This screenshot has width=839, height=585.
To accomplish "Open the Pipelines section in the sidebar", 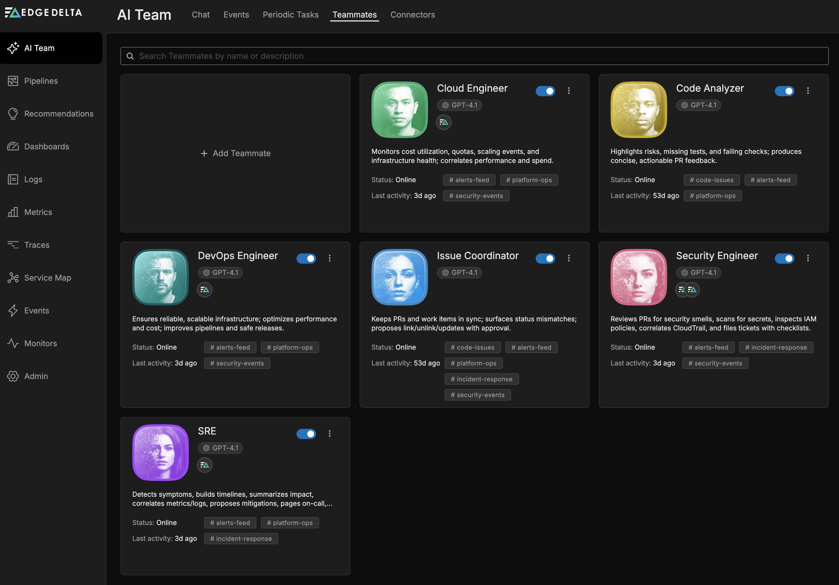I will 40,81.
